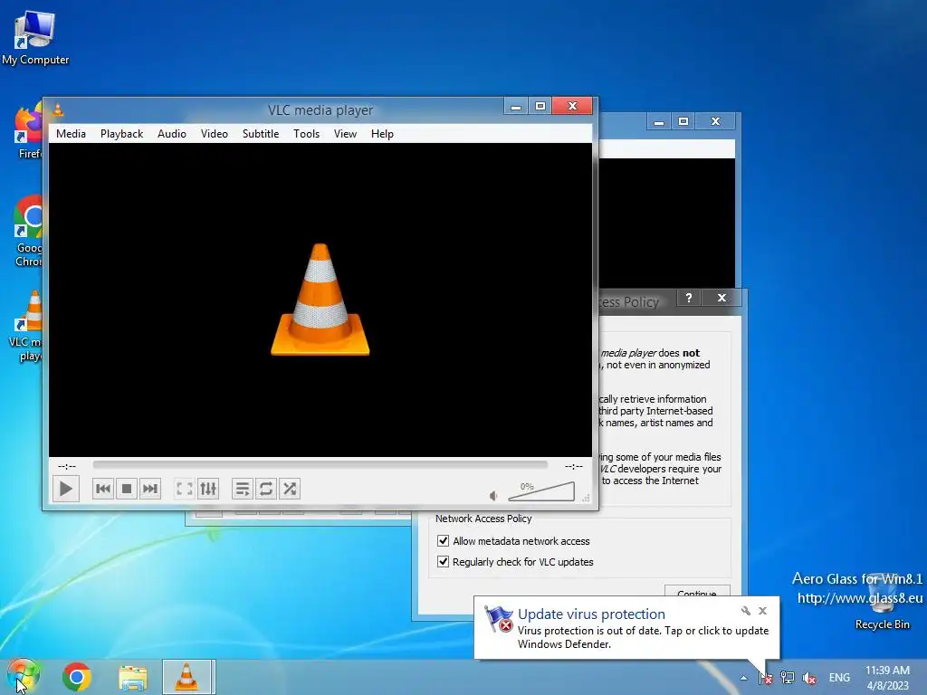Skip to previous media in VLC

(103, 489)
